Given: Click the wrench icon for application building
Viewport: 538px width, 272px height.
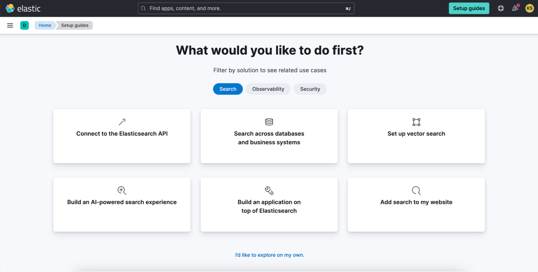Looking at the screenshot, I should (269, 191).
